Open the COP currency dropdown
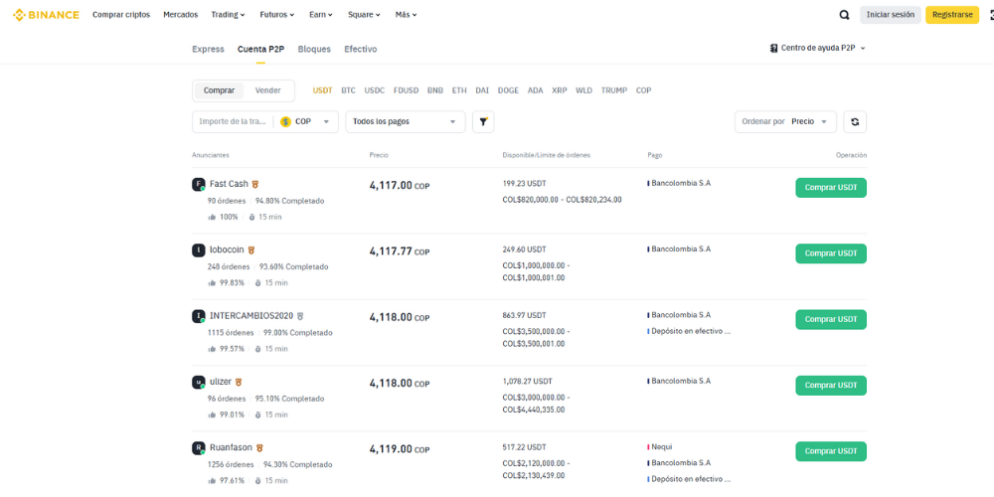 tap(306, 121)
